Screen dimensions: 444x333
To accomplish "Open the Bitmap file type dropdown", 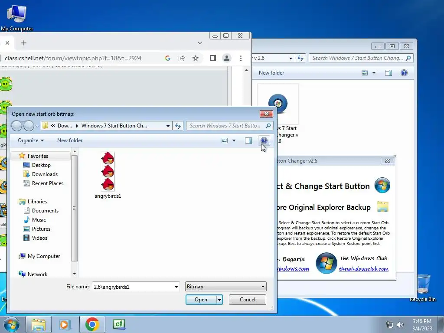I will 225,287.
